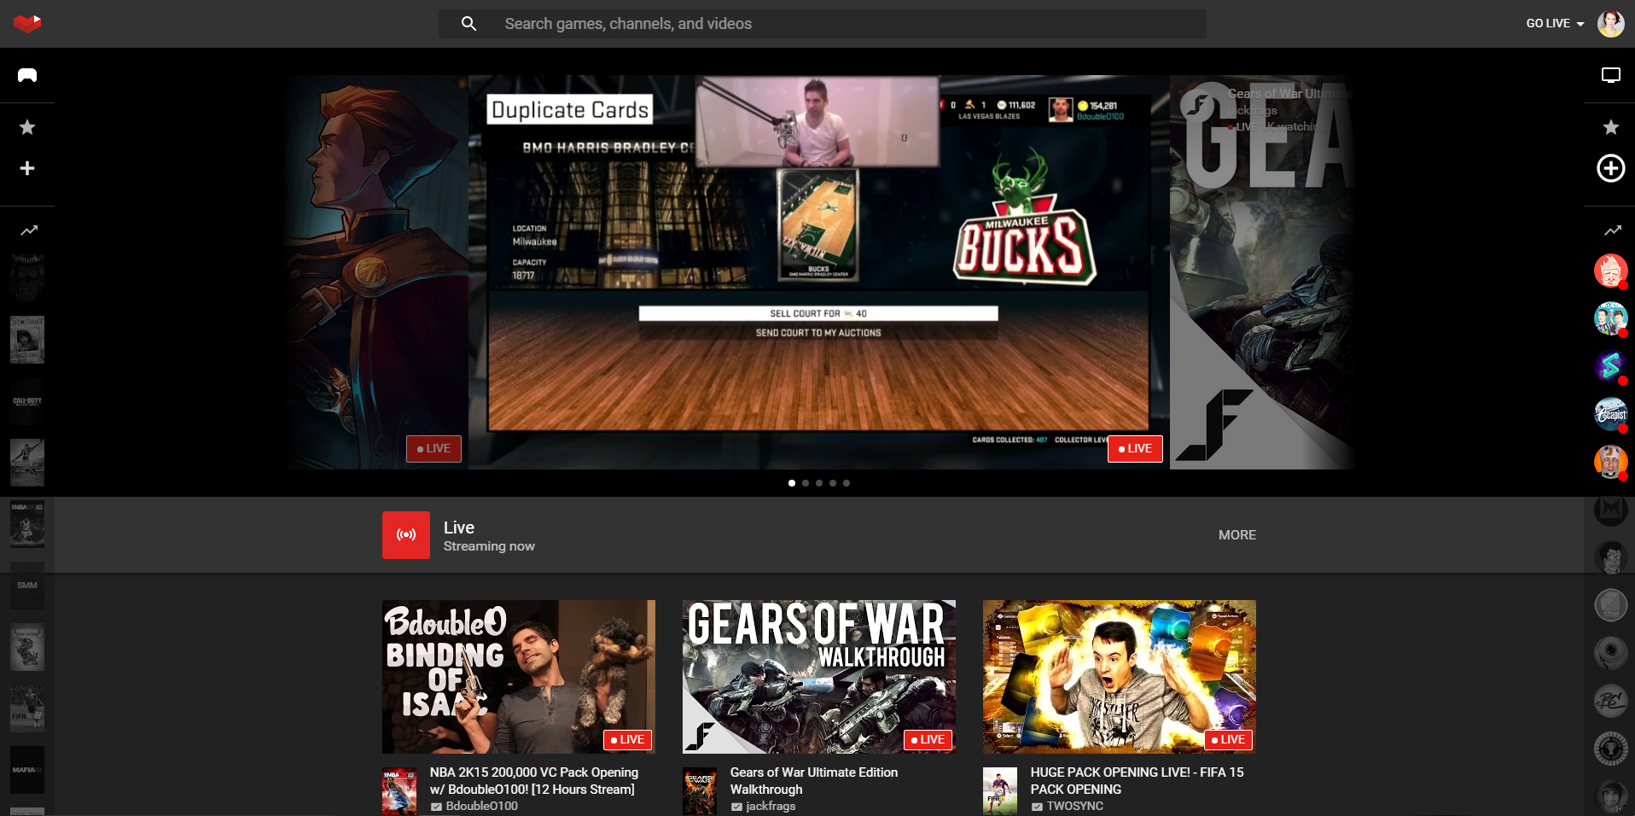Viewport: 1635px width, 816px height.
Task: Open HUGE PACK OPENING LIVE FIFA 15 title
Action: (1137, 781)
